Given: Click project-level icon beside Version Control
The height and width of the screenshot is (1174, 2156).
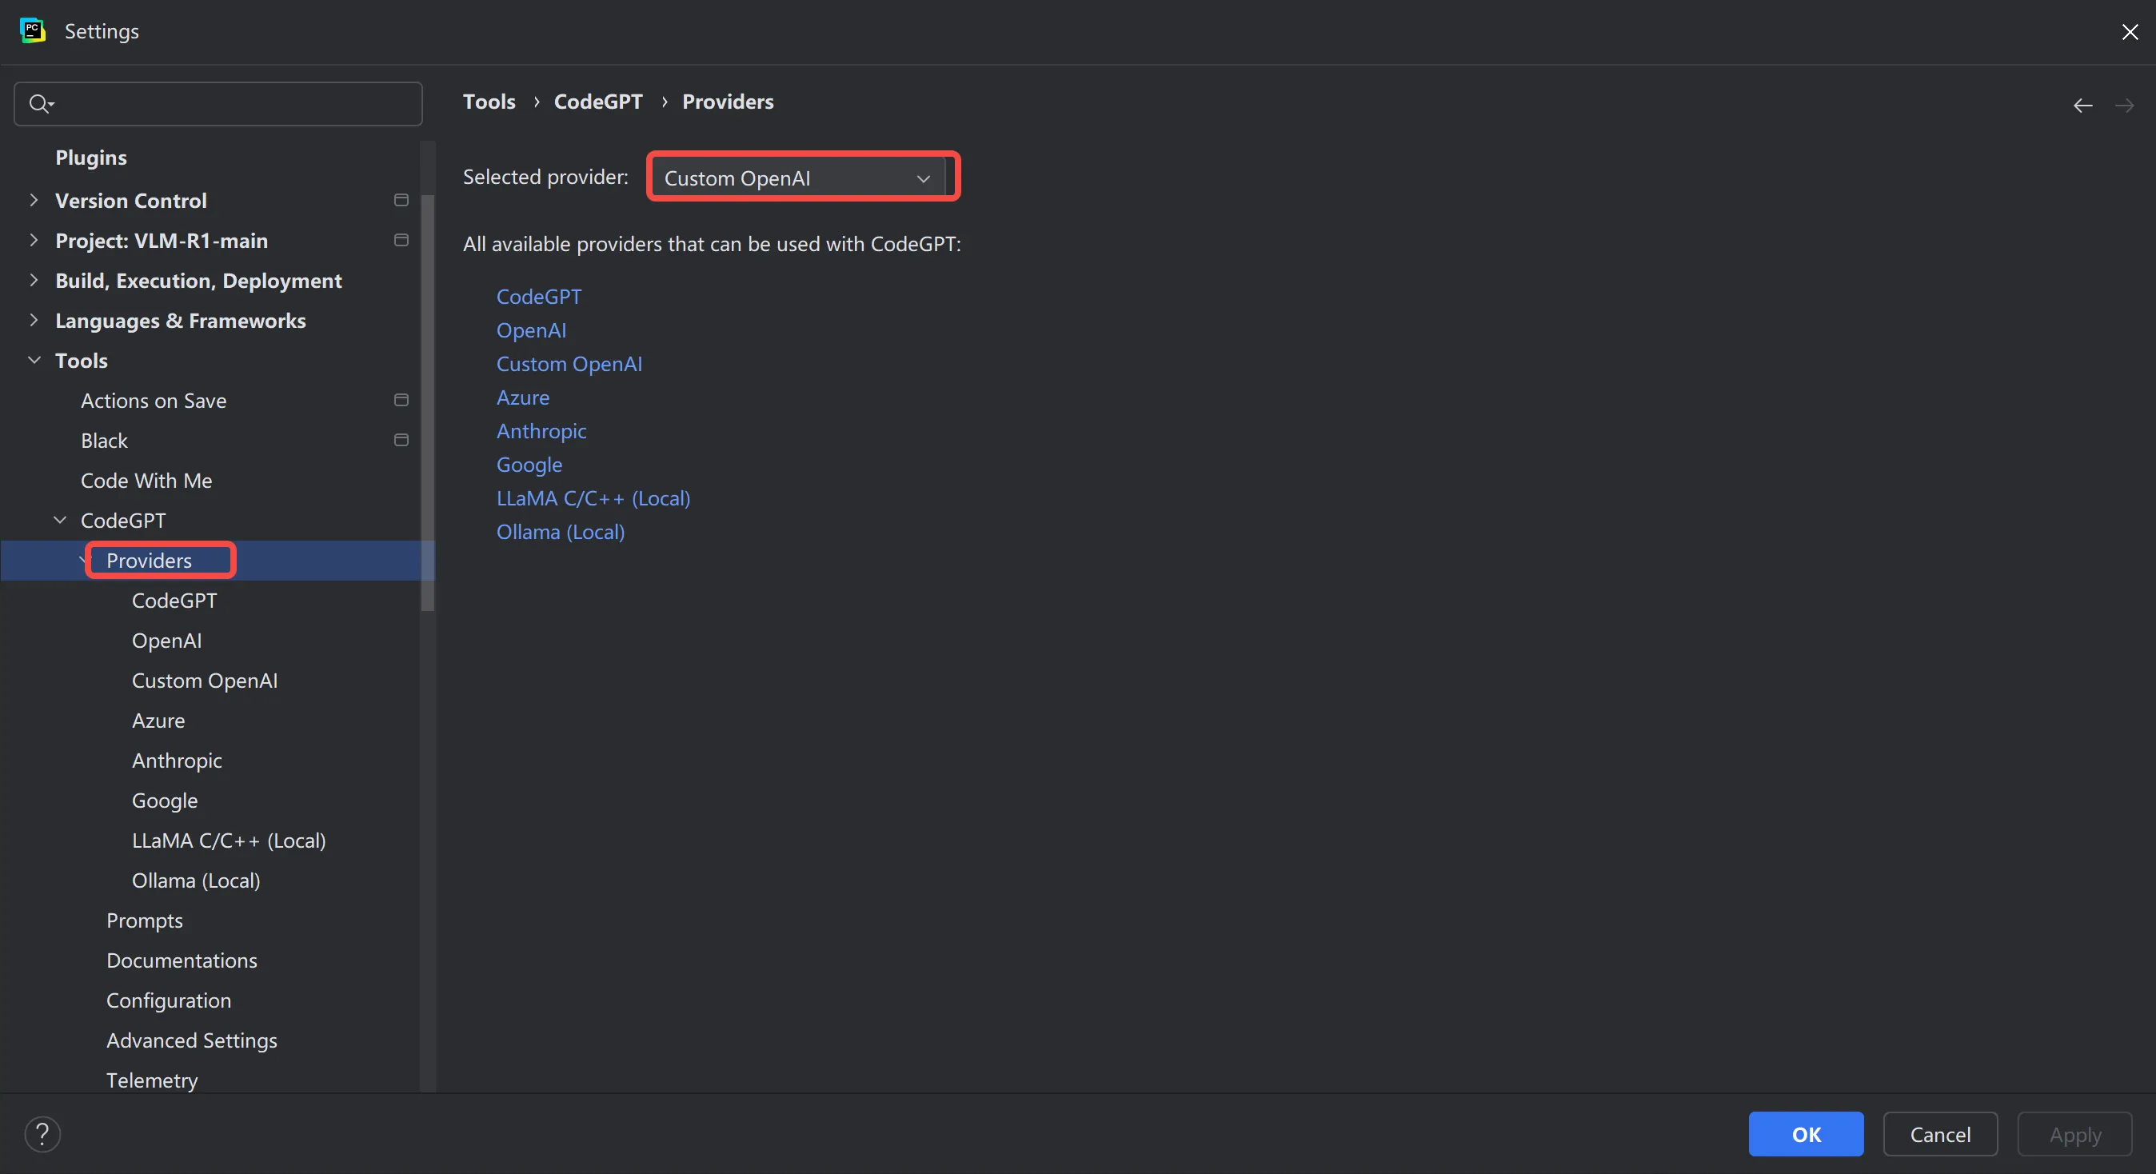Looking at the screenshot, I should coord(401,200).
